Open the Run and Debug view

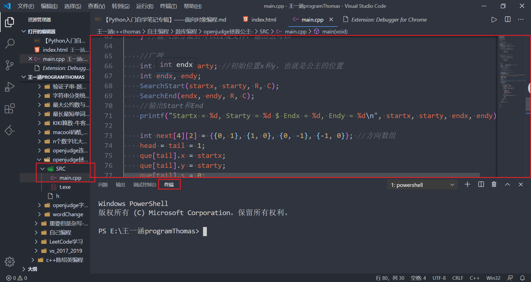[x=10, y=87]
